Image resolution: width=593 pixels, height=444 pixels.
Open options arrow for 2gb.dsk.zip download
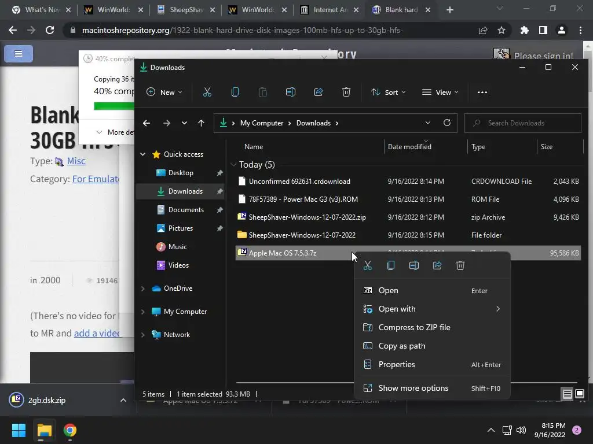click(x=123, y=400)
